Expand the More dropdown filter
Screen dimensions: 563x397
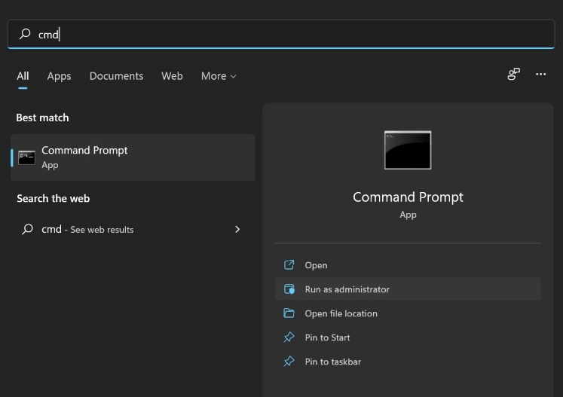[x=219, y=76]
